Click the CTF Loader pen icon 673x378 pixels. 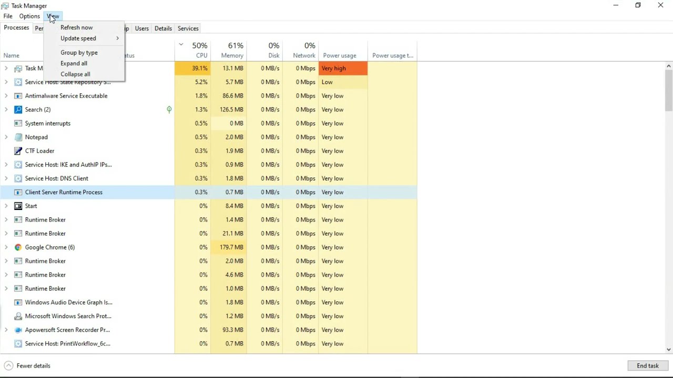[18, 151]
